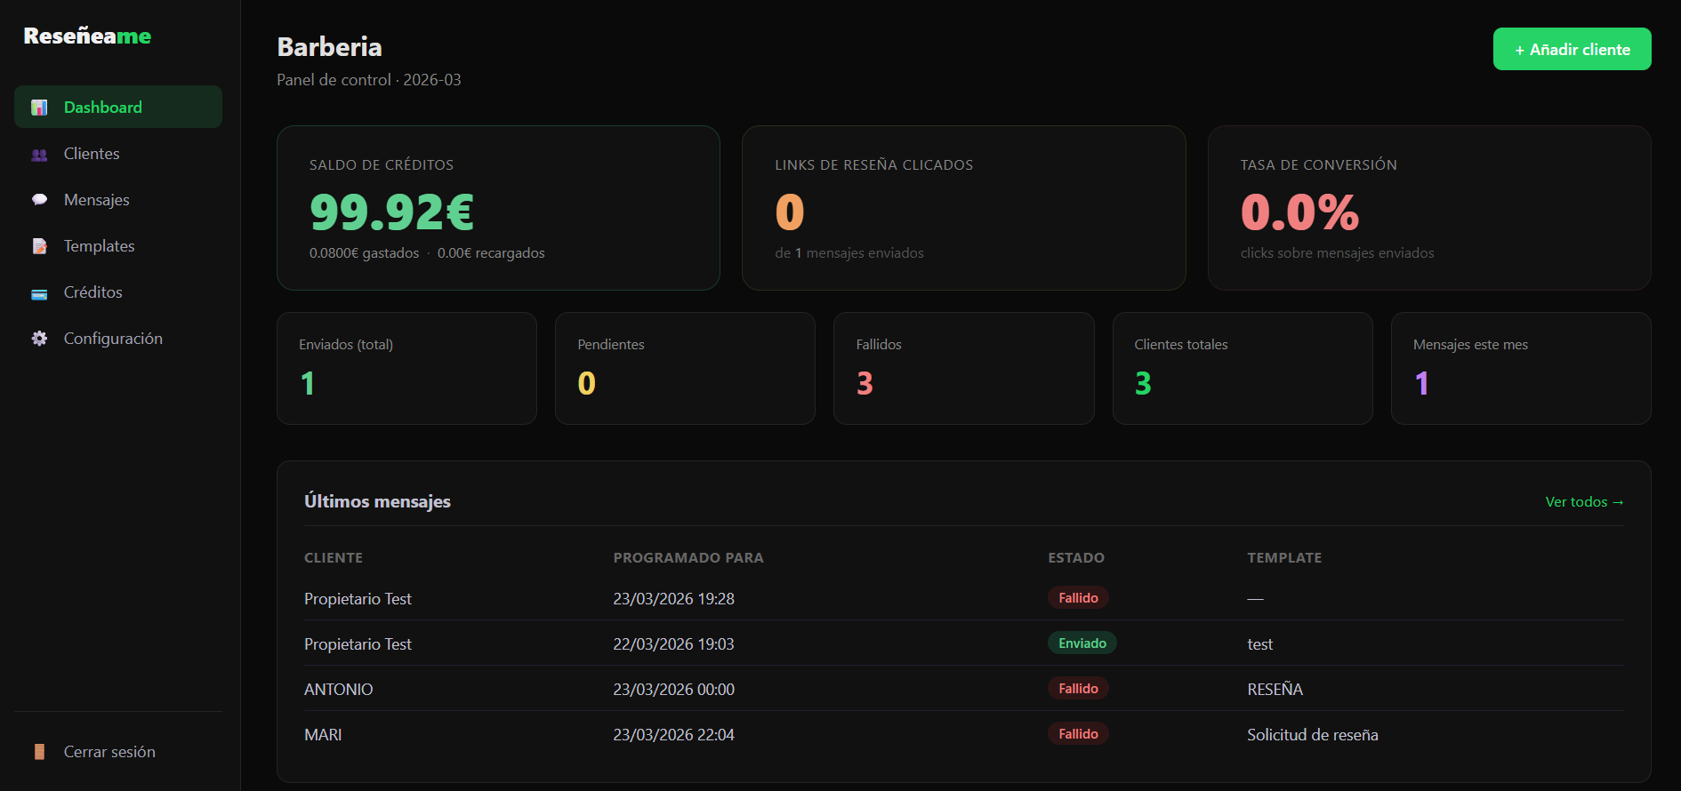Click the Enviados (total) stat card
The image size is (1681, 791).
pyautogui.click(x=406, y=368)
